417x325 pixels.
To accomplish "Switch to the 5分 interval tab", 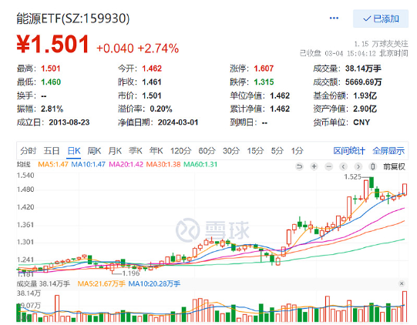I will click(277, 151).
